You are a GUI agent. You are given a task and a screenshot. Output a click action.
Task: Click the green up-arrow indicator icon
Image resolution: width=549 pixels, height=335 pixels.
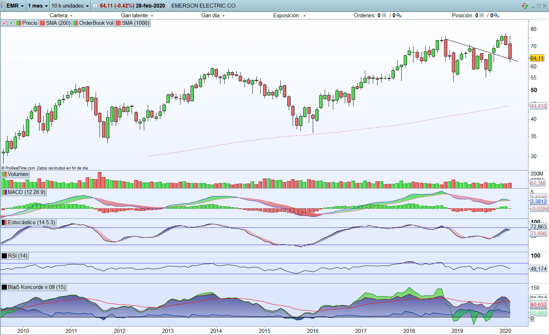click(11, 23)
